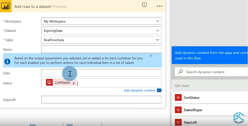Remove the CertStatus token from Status field
The height and width of the screenshot is (126, 248).
pos(74,83)
